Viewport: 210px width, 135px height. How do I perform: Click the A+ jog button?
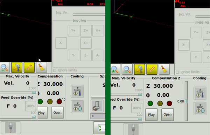(98, 31)
